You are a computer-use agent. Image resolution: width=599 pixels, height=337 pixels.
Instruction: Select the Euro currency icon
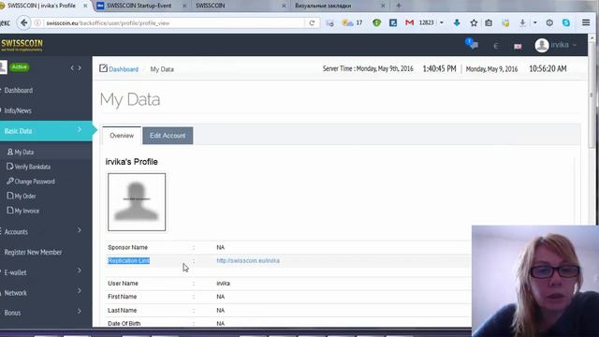point(496,46)
